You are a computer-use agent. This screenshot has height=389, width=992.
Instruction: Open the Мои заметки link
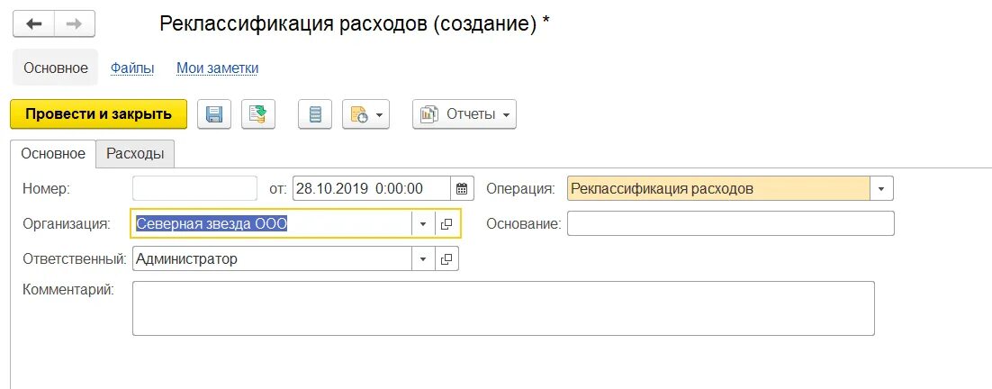(x=217, y=68)
